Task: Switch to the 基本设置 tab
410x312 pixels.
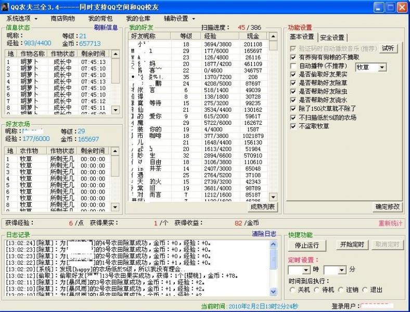Action: (x=302, y=37)
